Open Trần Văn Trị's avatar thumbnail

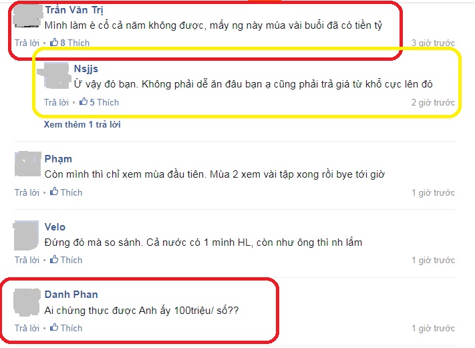click(x=27, y=17)
